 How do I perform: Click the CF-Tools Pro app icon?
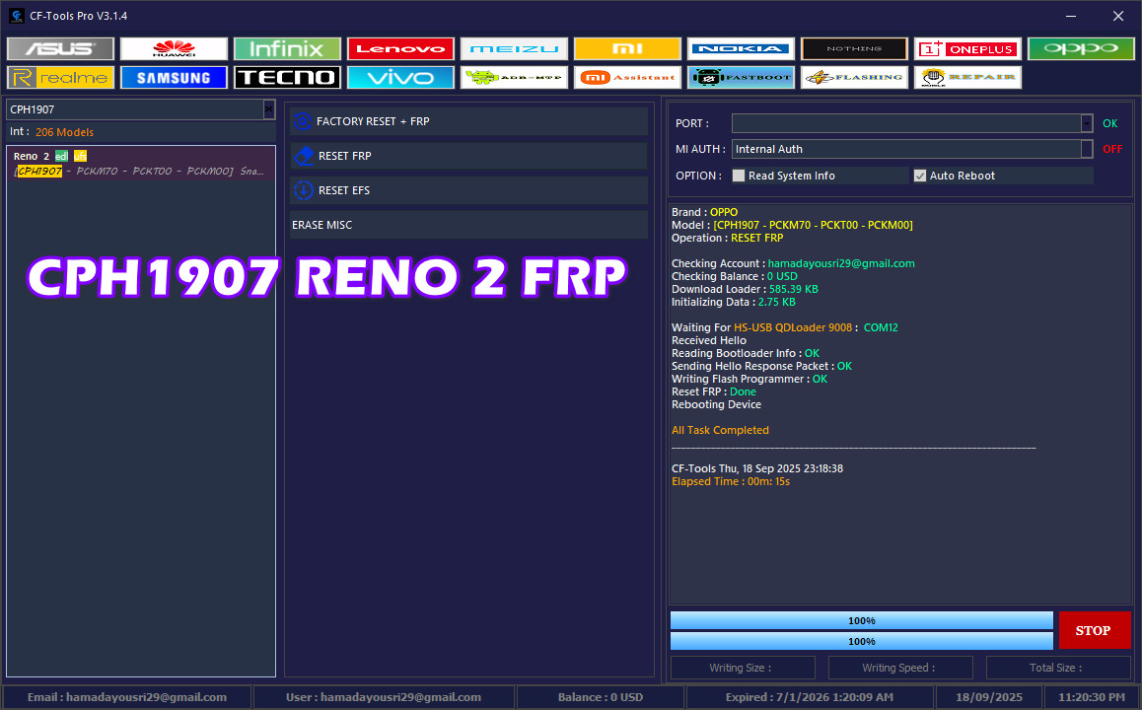coord(16,16)
